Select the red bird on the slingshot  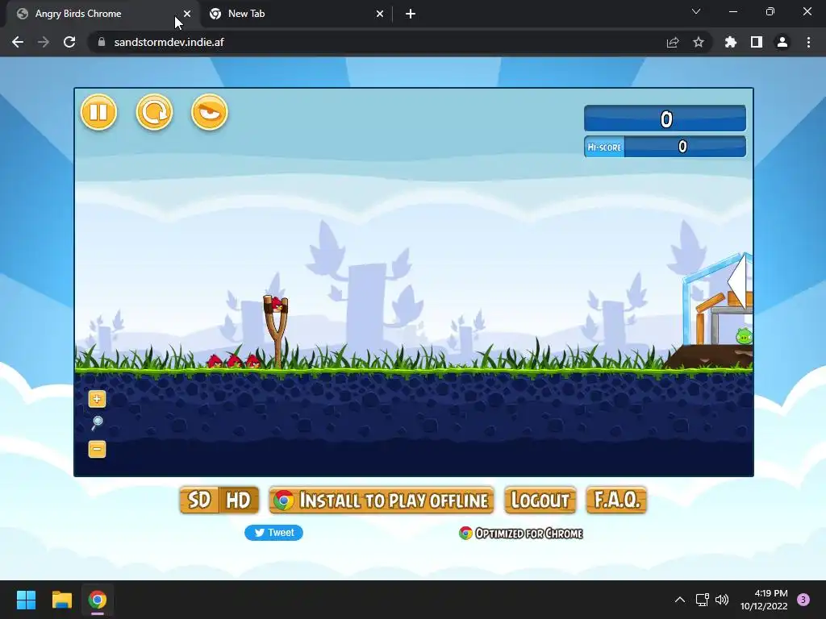[277, 304]
